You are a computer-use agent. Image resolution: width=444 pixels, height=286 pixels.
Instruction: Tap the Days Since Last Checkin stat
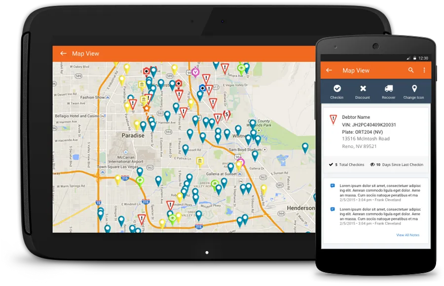pyautogui.click(x=397, y=165)
